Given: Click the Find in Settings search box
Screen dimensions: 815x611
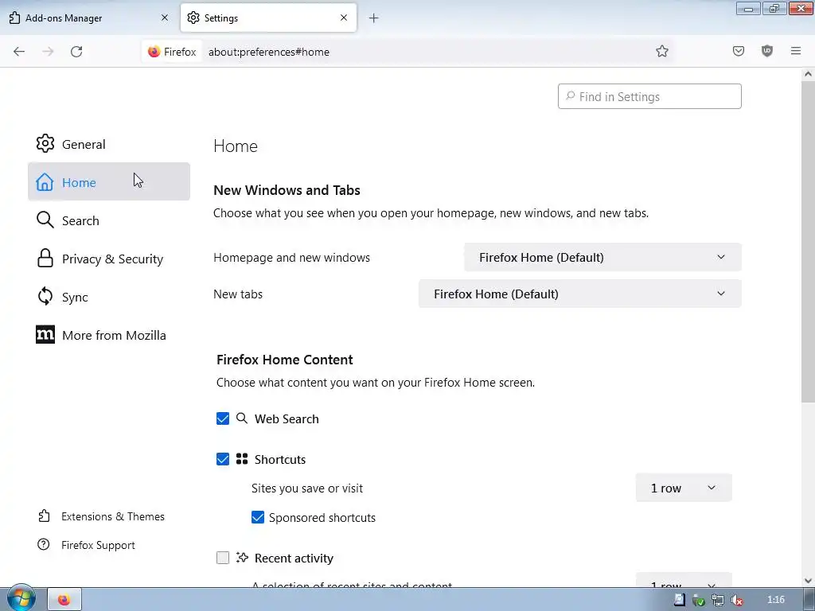Looking at the screenshot, I should click(x=649, y=96).
